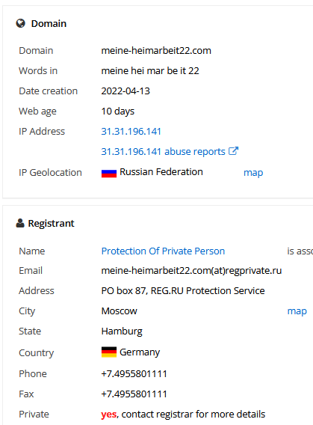Open the 31.31.196.141 abuse reports link
Image resolution: width=313 pixels, height=425 pixels.
pyautogui.click(x=163, y=151)
